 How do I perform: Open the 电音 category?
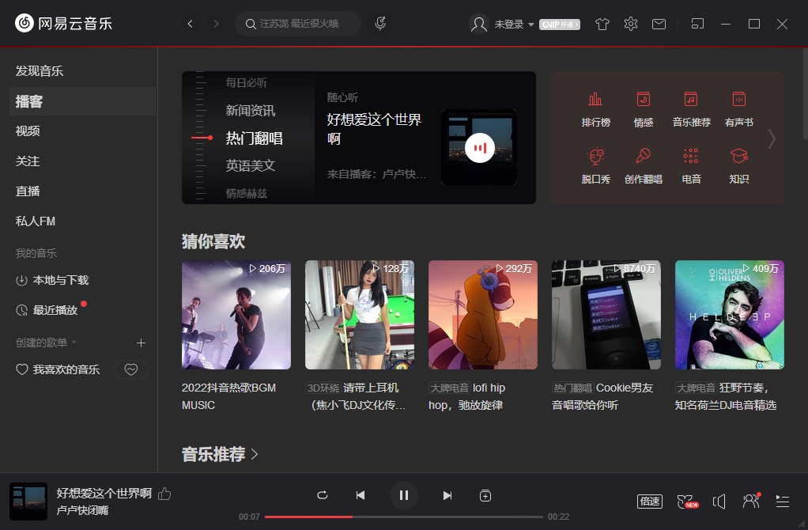pos(691,165)
